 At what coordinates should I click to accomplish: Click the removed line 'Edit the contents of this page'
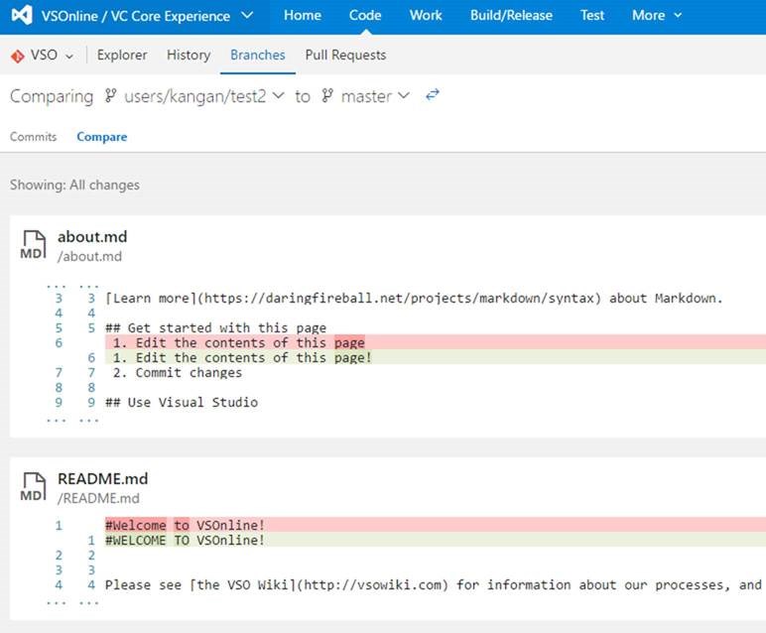click(x=435, y=342)
